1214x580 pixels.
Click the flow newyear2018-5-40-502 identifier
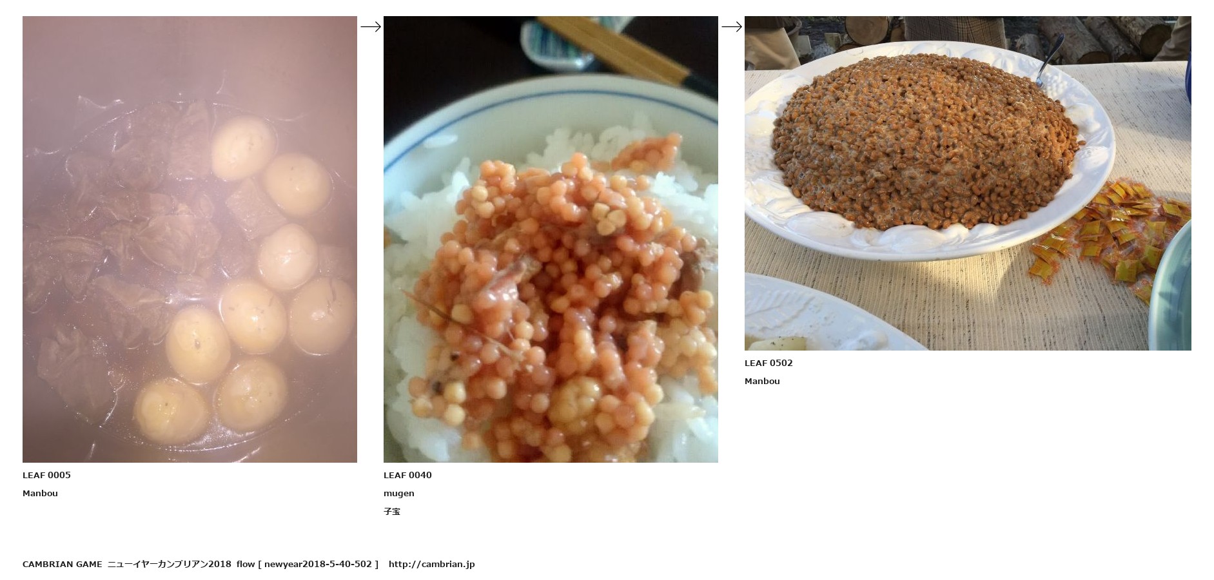click(308, 564)
